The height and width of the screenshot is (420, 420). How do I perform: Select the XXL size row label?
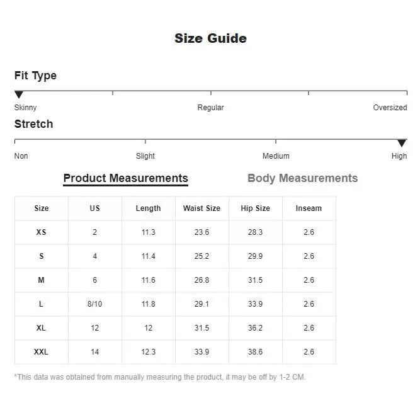pyautogui.click(x=42, y=352)
